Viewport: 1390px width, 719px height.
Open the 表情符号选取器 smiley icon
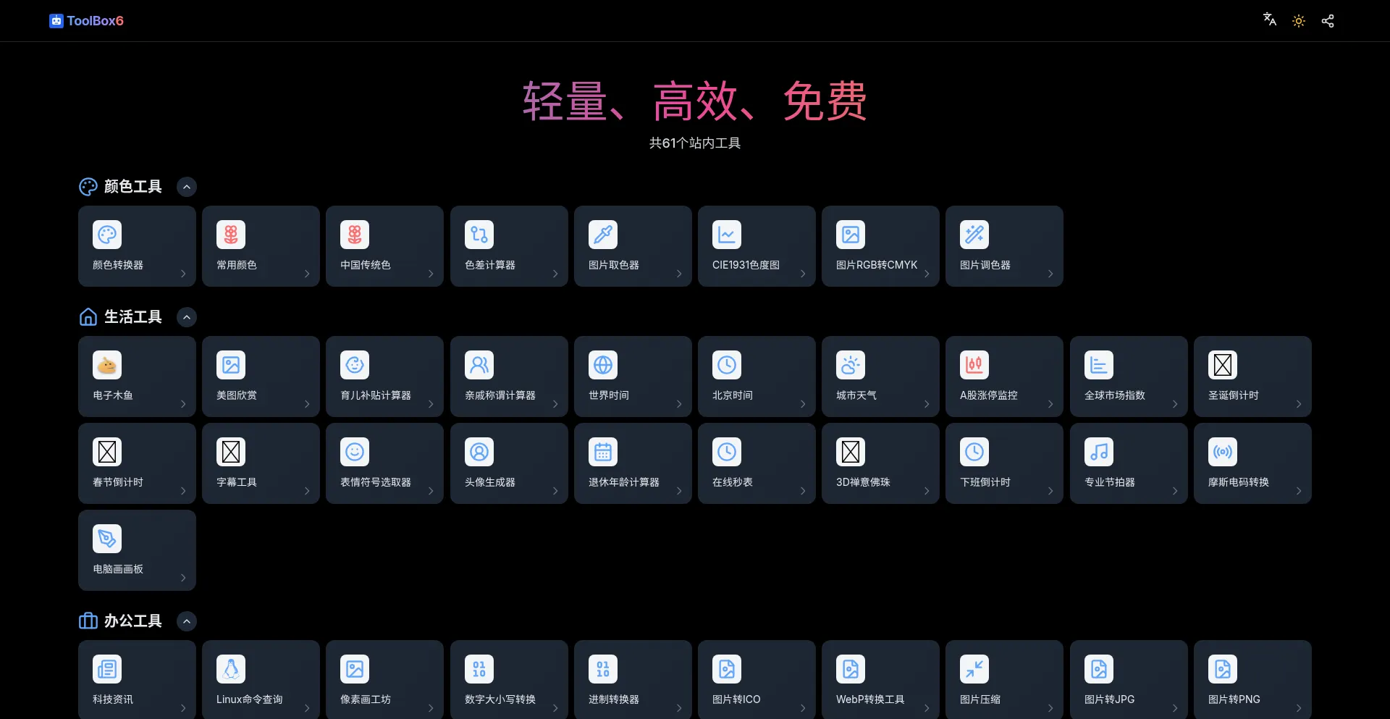point(355,452)
